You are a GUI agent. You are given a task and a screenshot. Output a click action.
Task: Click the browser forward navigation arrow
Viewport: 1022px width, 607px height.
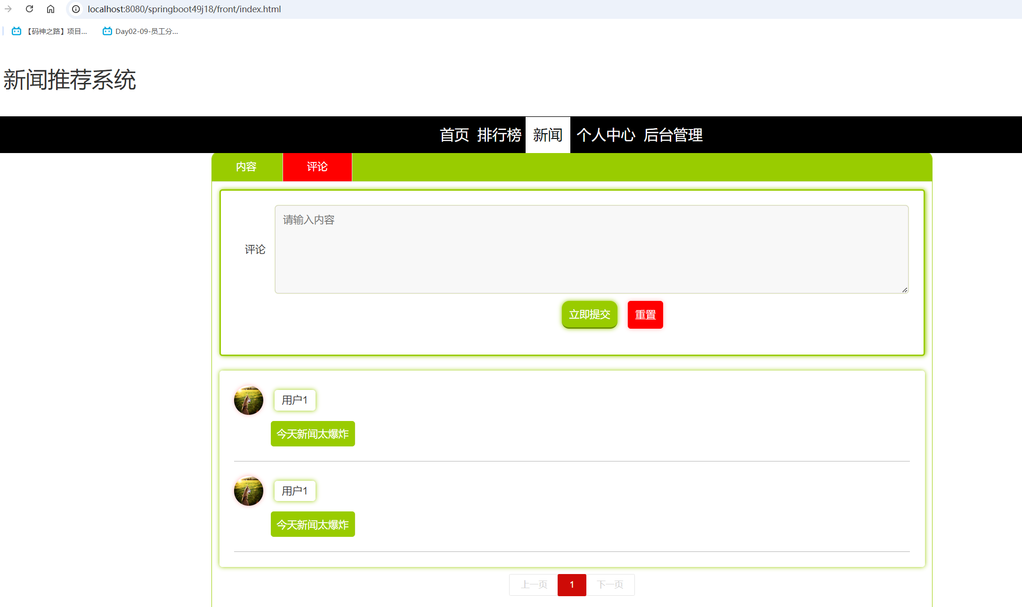click(x=8, y=9)
